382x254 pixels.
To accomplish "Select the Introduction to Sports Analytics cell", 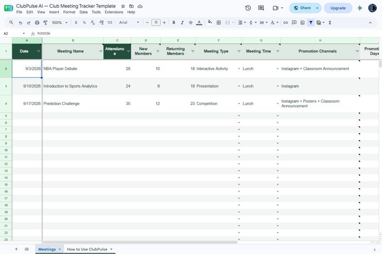I will (73, 86).
